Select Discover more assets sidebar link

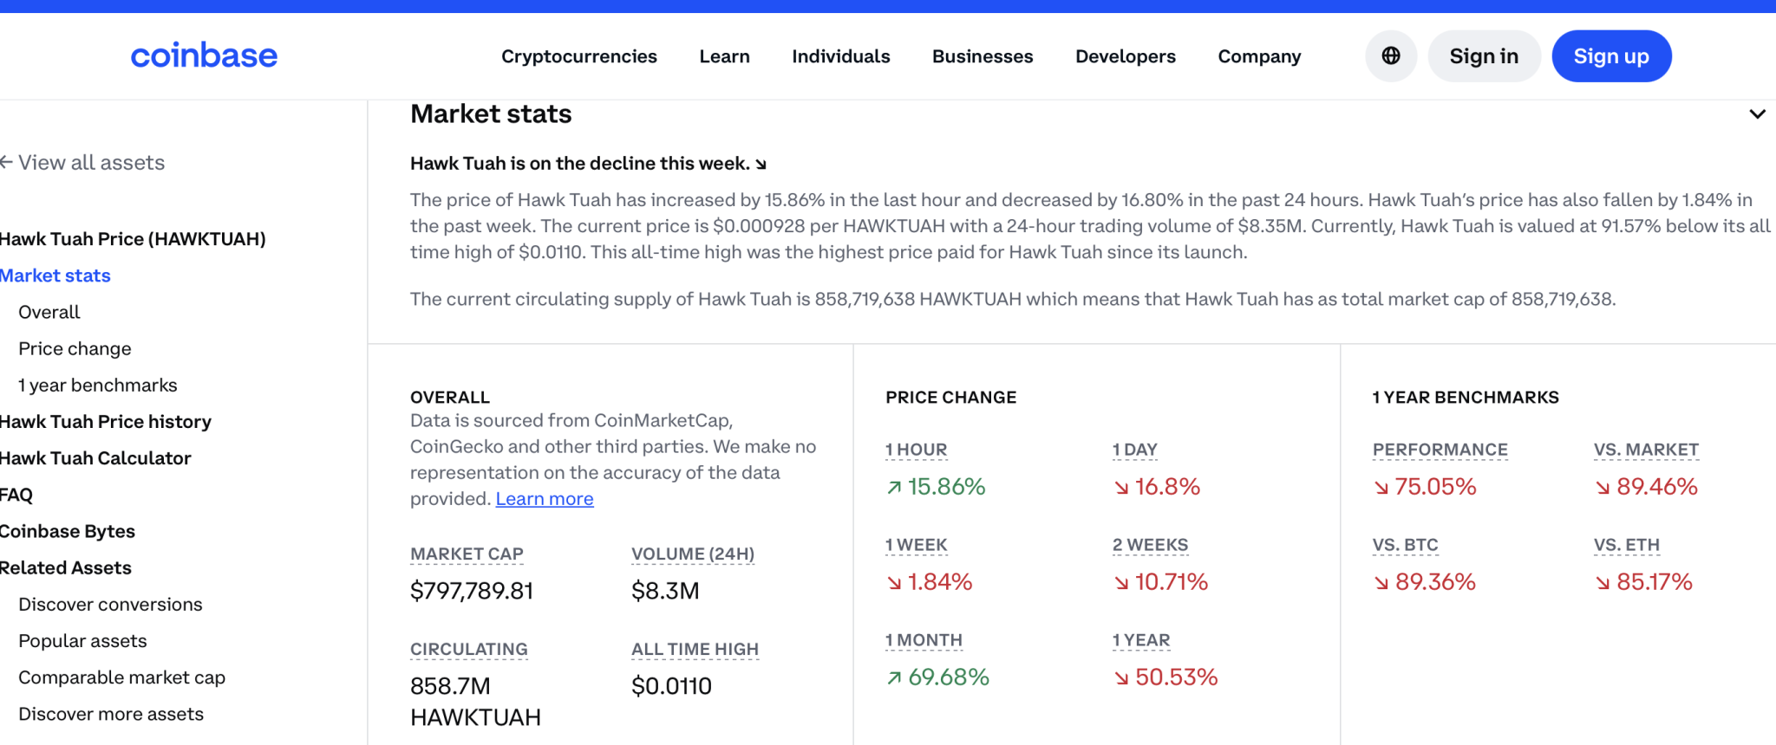(111, 714)
